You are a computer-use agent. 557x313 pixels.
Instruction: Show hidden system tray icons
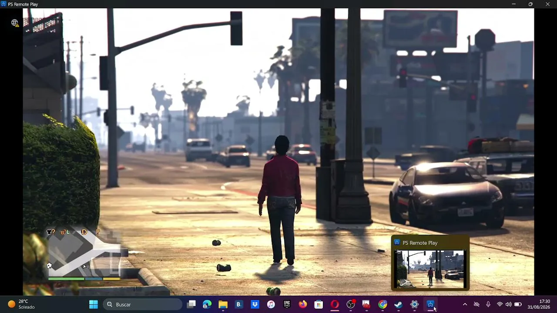click(465, 304)
